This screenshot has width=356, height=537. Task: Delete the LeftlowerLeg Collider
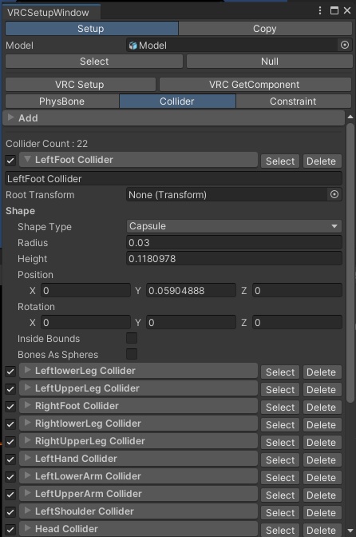[322, 372]
